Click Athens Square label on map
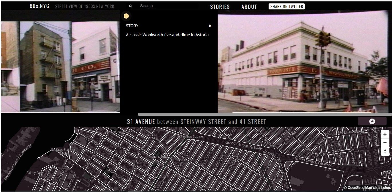392x192 pixels. (x=161, y=157)
